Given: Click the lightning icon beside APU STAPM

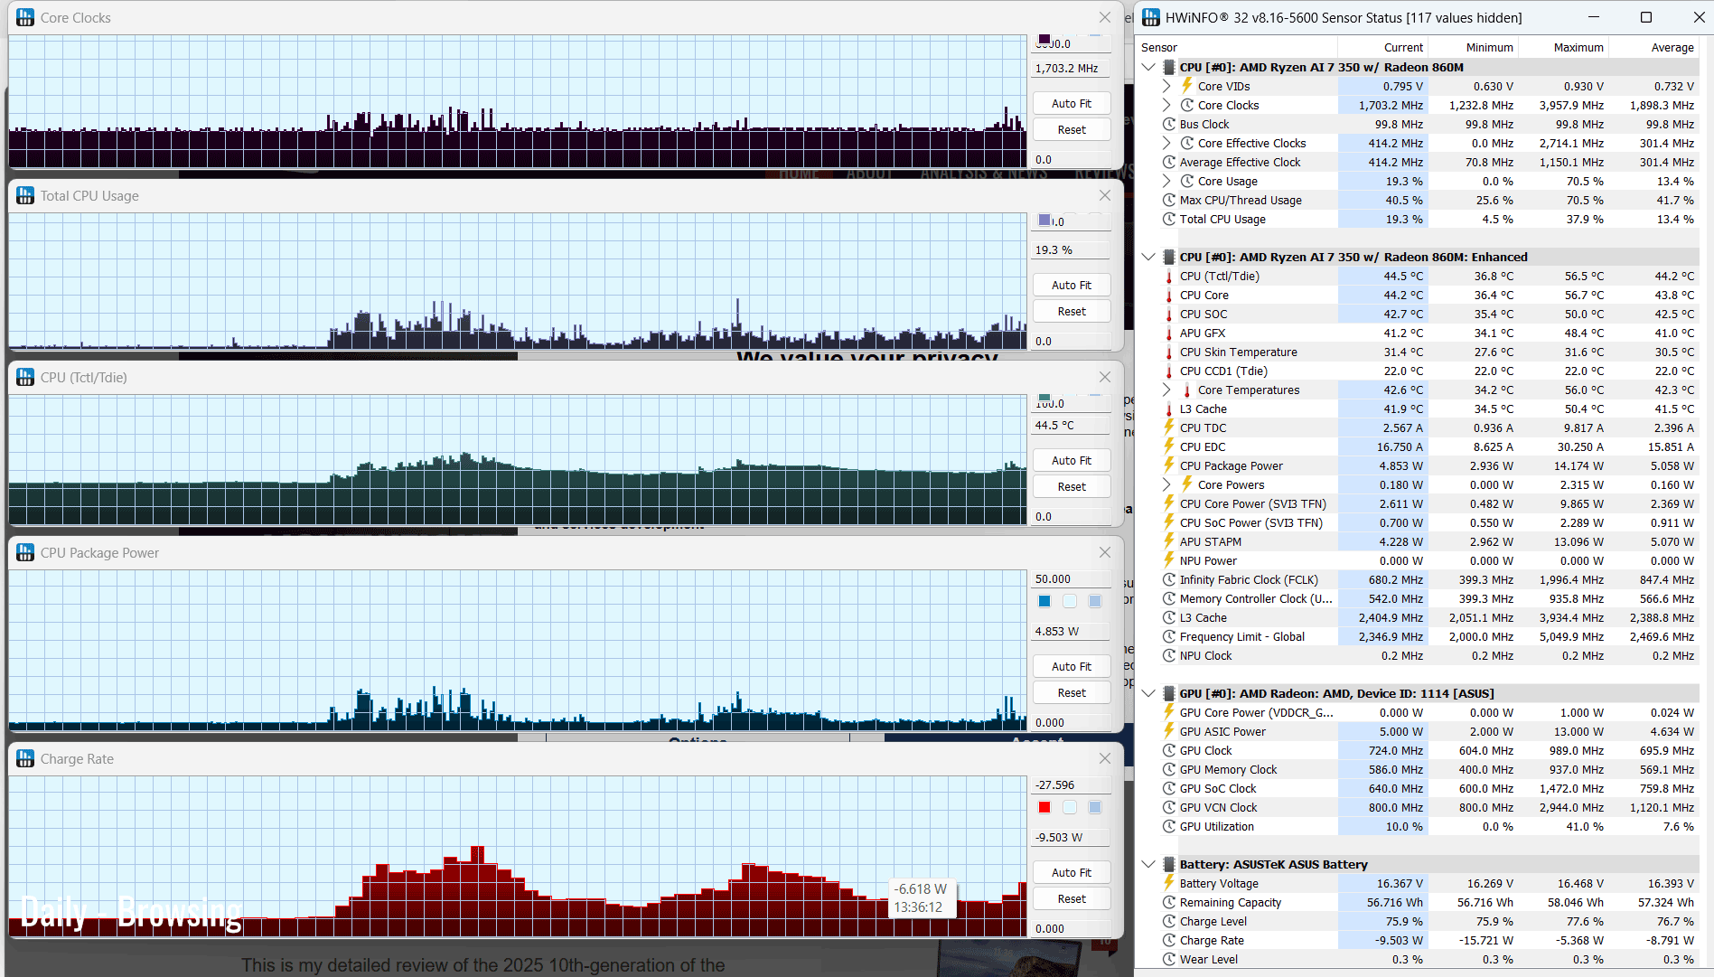Looking at the screenshot, I should coord(1169,541).
